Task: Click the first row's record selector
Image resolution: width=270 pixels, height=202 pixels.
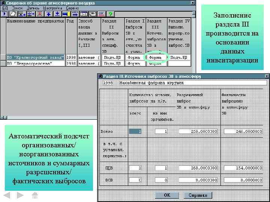Action: pos(3,58)
